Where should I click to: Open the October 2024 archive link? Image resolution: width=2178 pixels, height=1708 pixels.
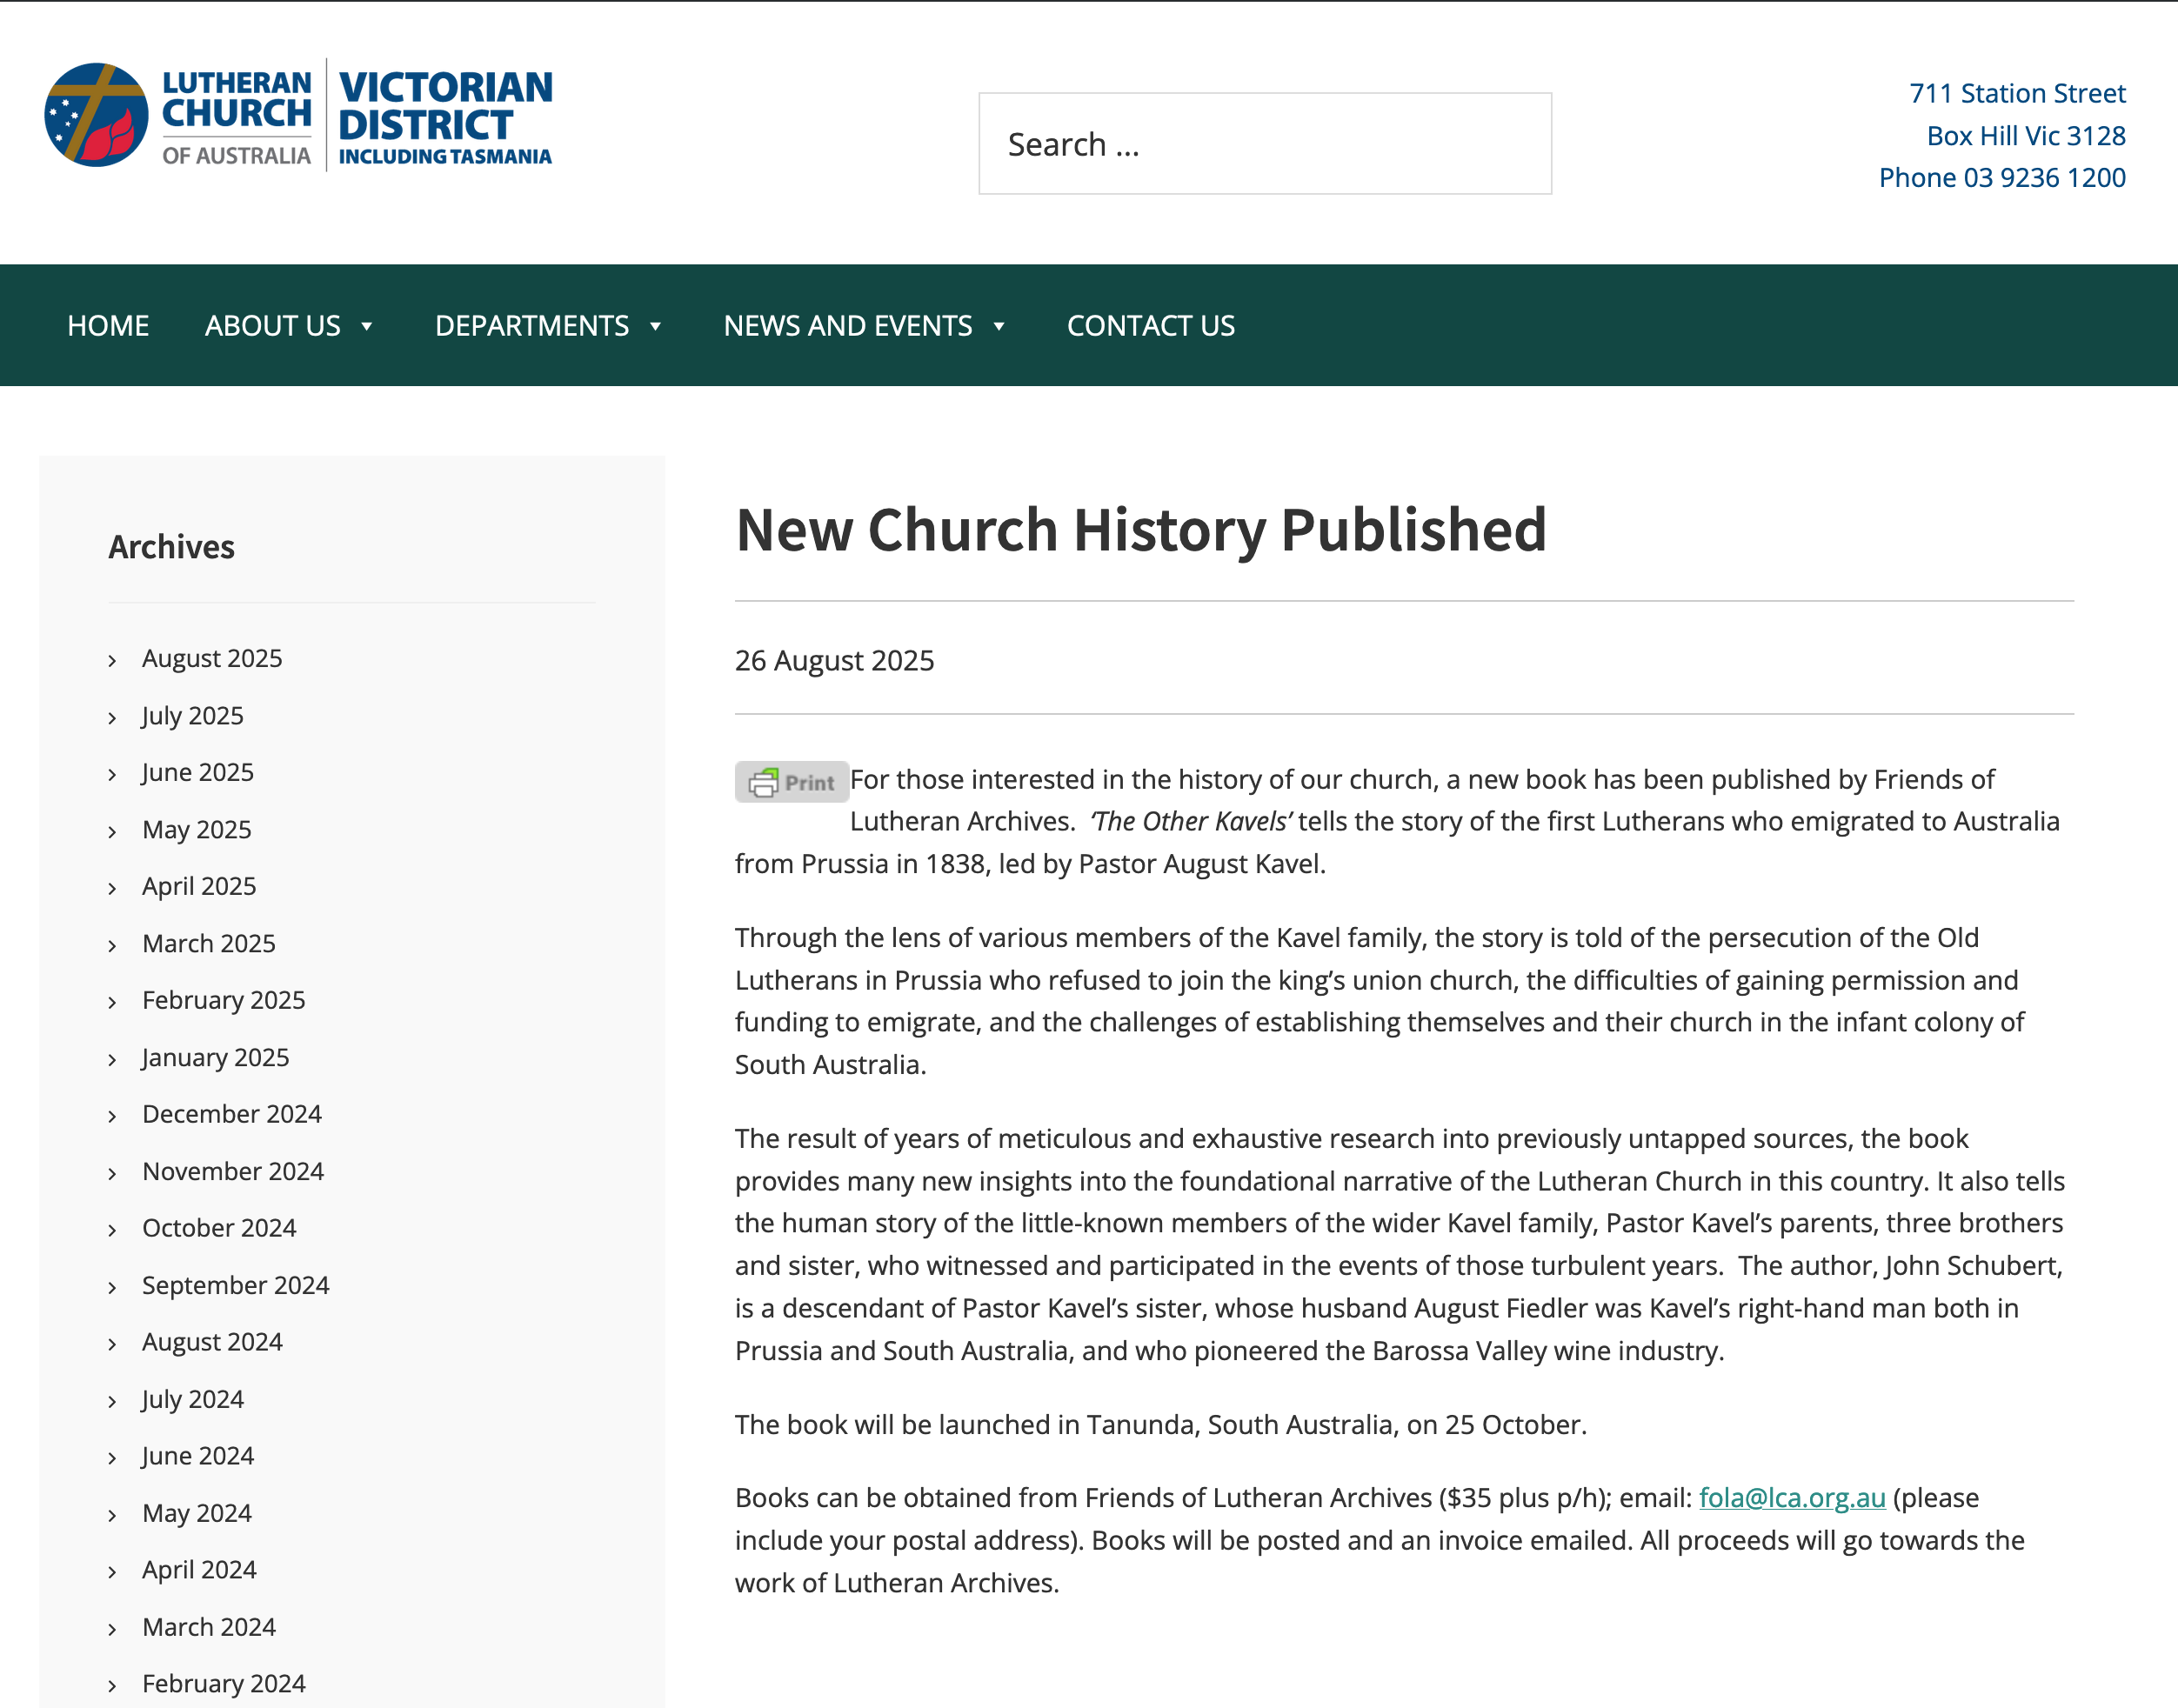click(219, 1228)
